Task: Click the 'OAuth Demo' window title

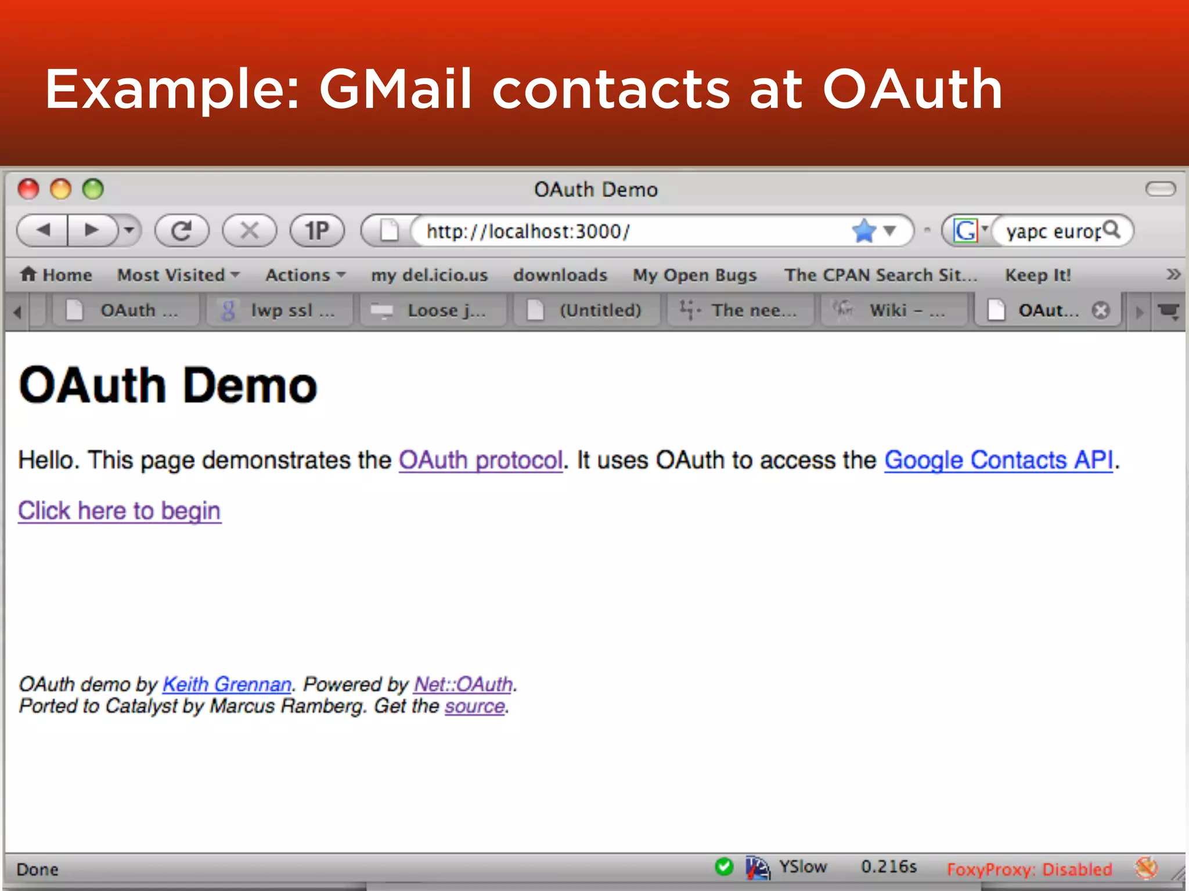Action: pos(596,190)
